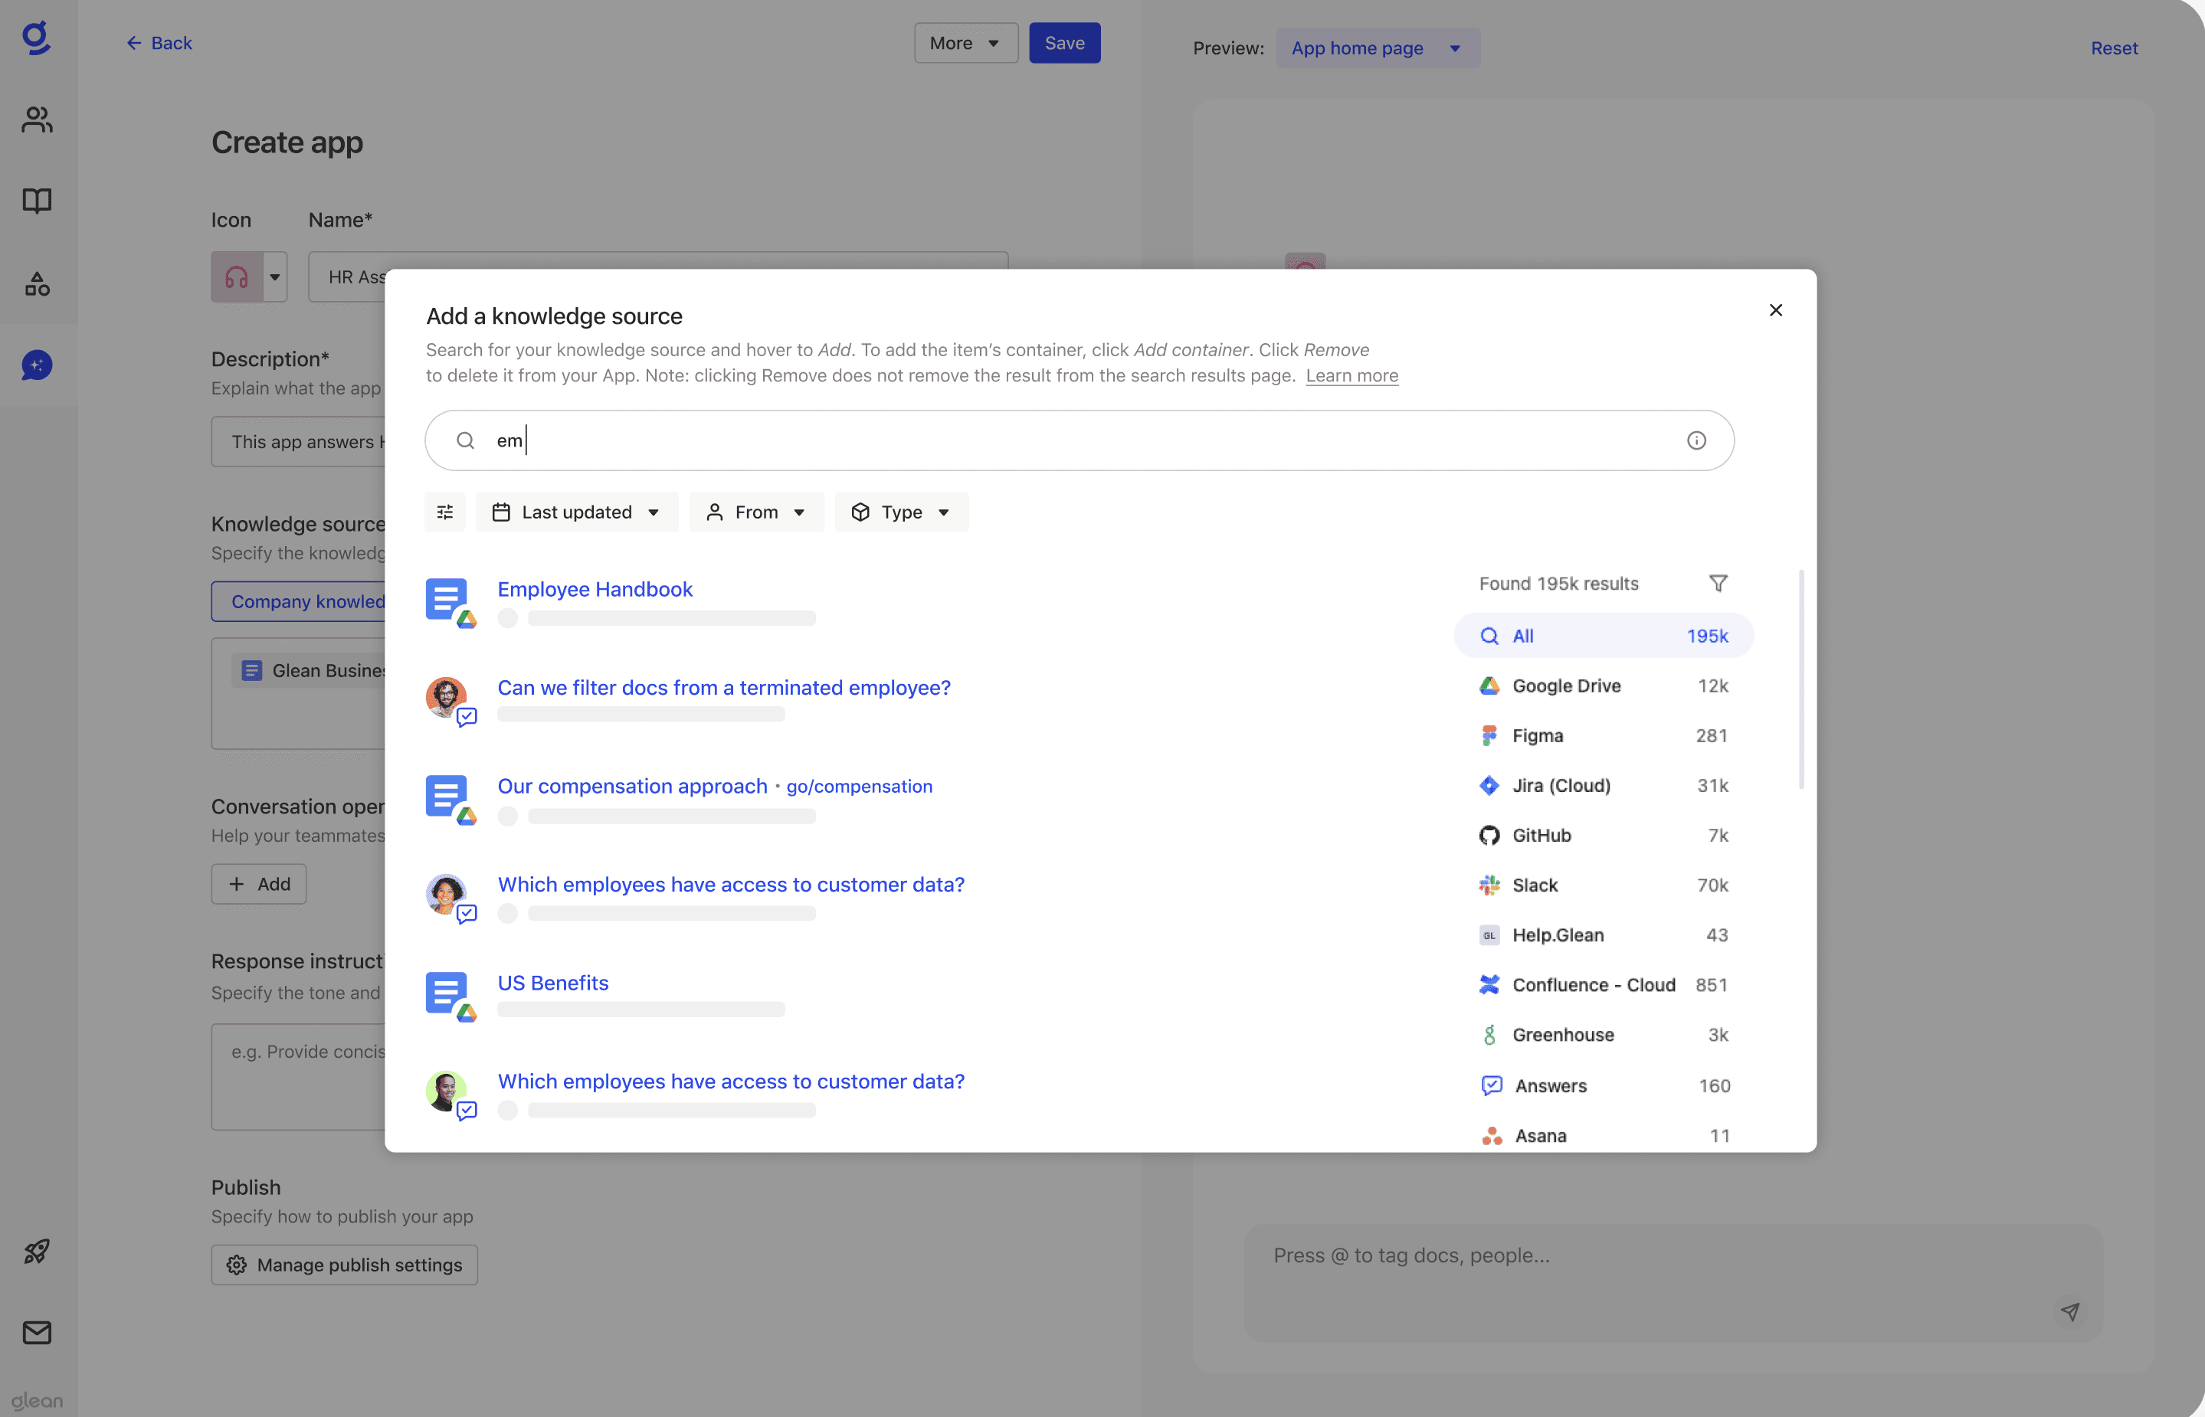Click the Description text field
This screenshot has height=1417, width=2205.
pos(299,443)
